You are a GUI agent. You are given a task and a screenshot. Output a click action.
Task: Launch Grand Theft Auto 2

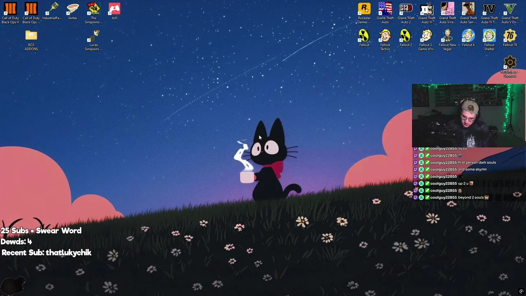[406, 13]
